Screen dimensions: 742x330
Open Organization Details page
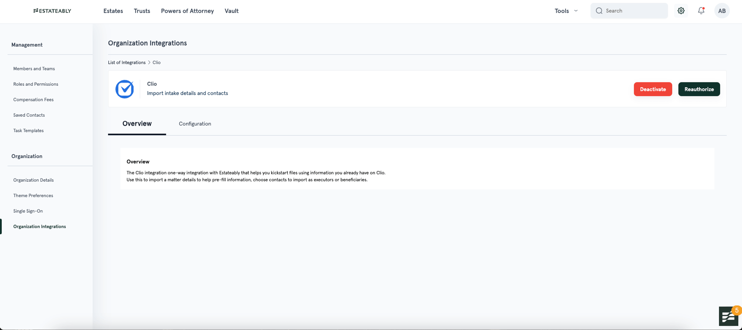tap(33, 180)
